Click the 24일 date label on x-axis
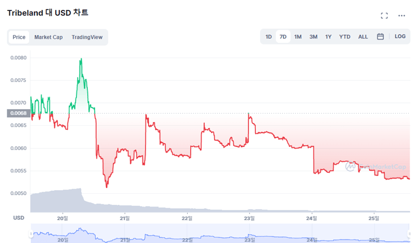 (311, 218)
